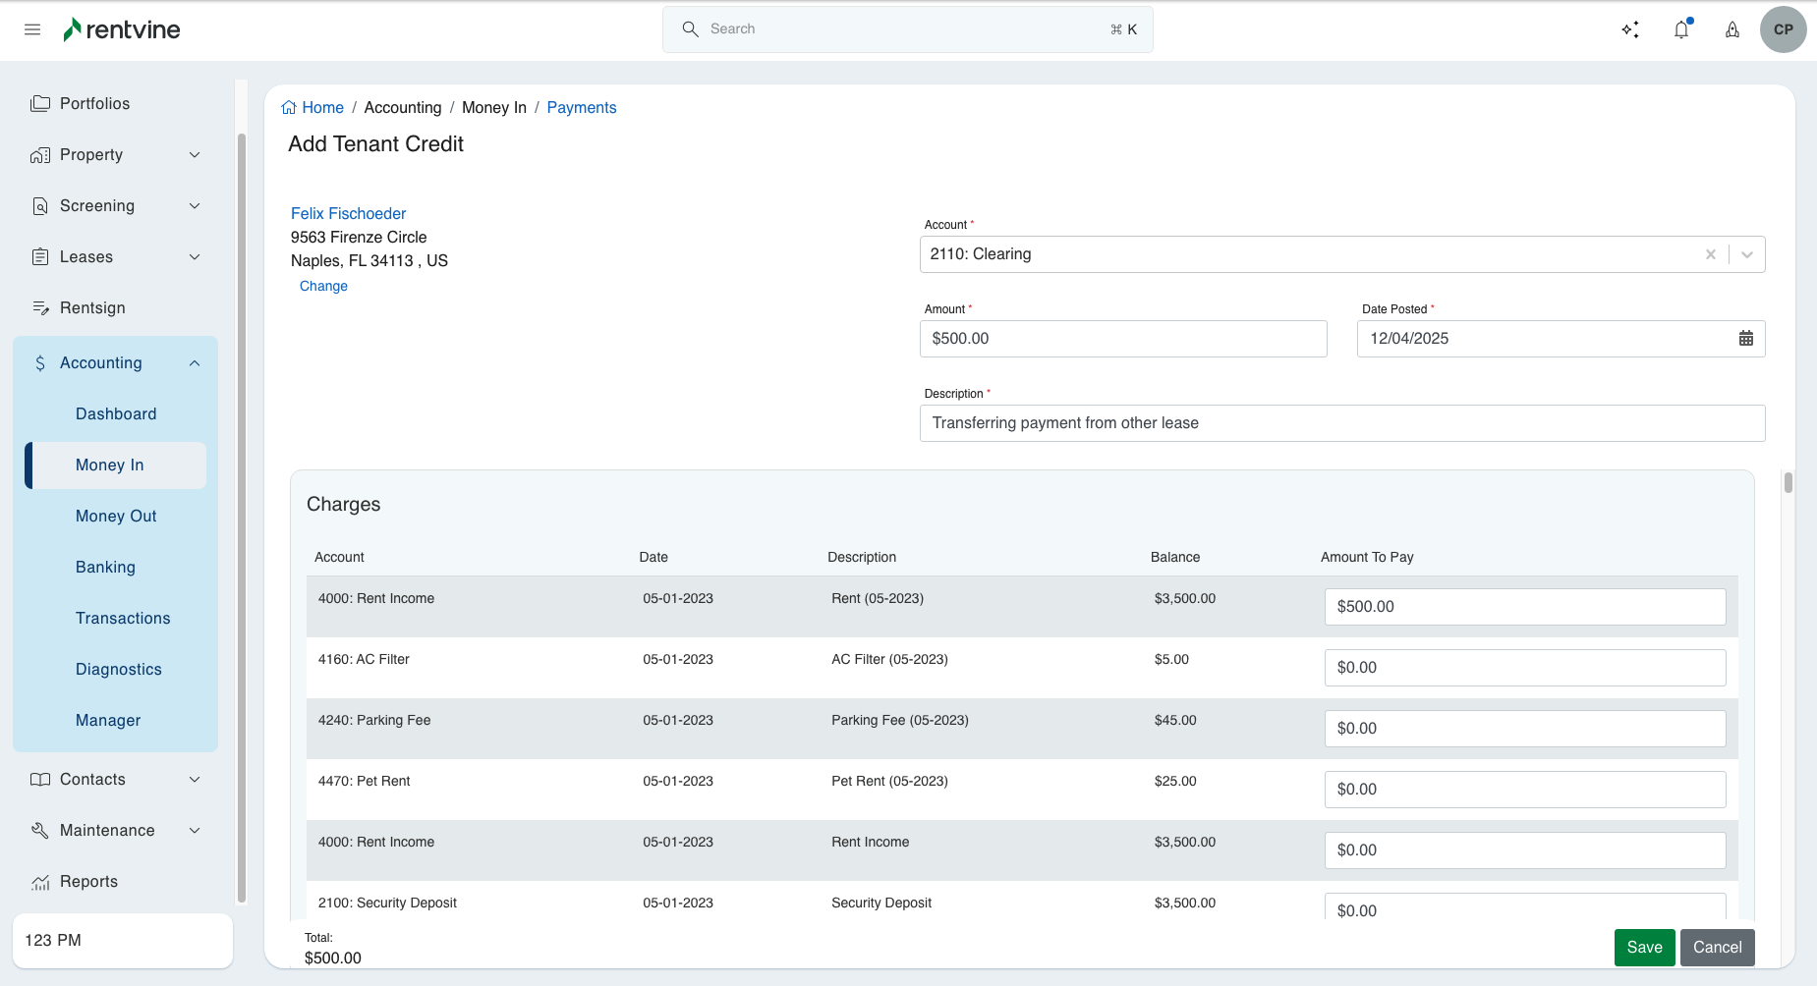1817x986 pixels.
Task: Click the Home breadcrumb icon
Action: point(289,108)
